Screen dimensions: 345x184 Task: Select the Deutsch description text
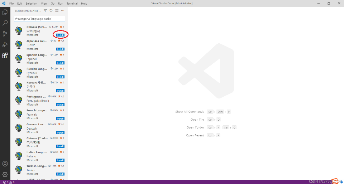pos(32,129)
